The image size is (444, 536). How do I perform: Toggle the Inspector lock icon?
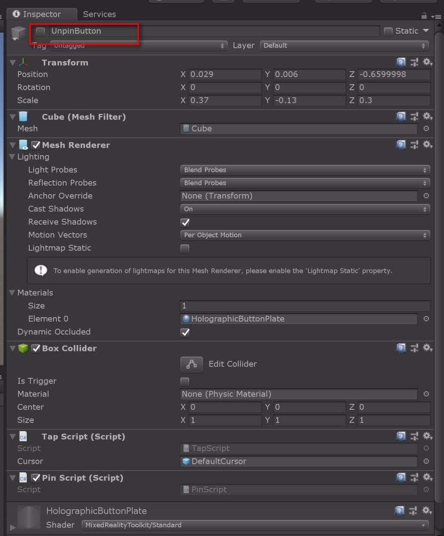click(424, 16)
